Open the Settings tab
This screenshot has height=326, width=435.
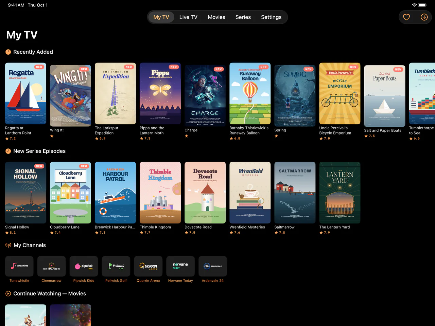(271, 17)
